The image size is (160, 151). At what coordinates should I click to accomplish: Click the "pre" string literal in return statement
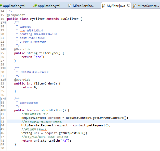tap(38, 57)
